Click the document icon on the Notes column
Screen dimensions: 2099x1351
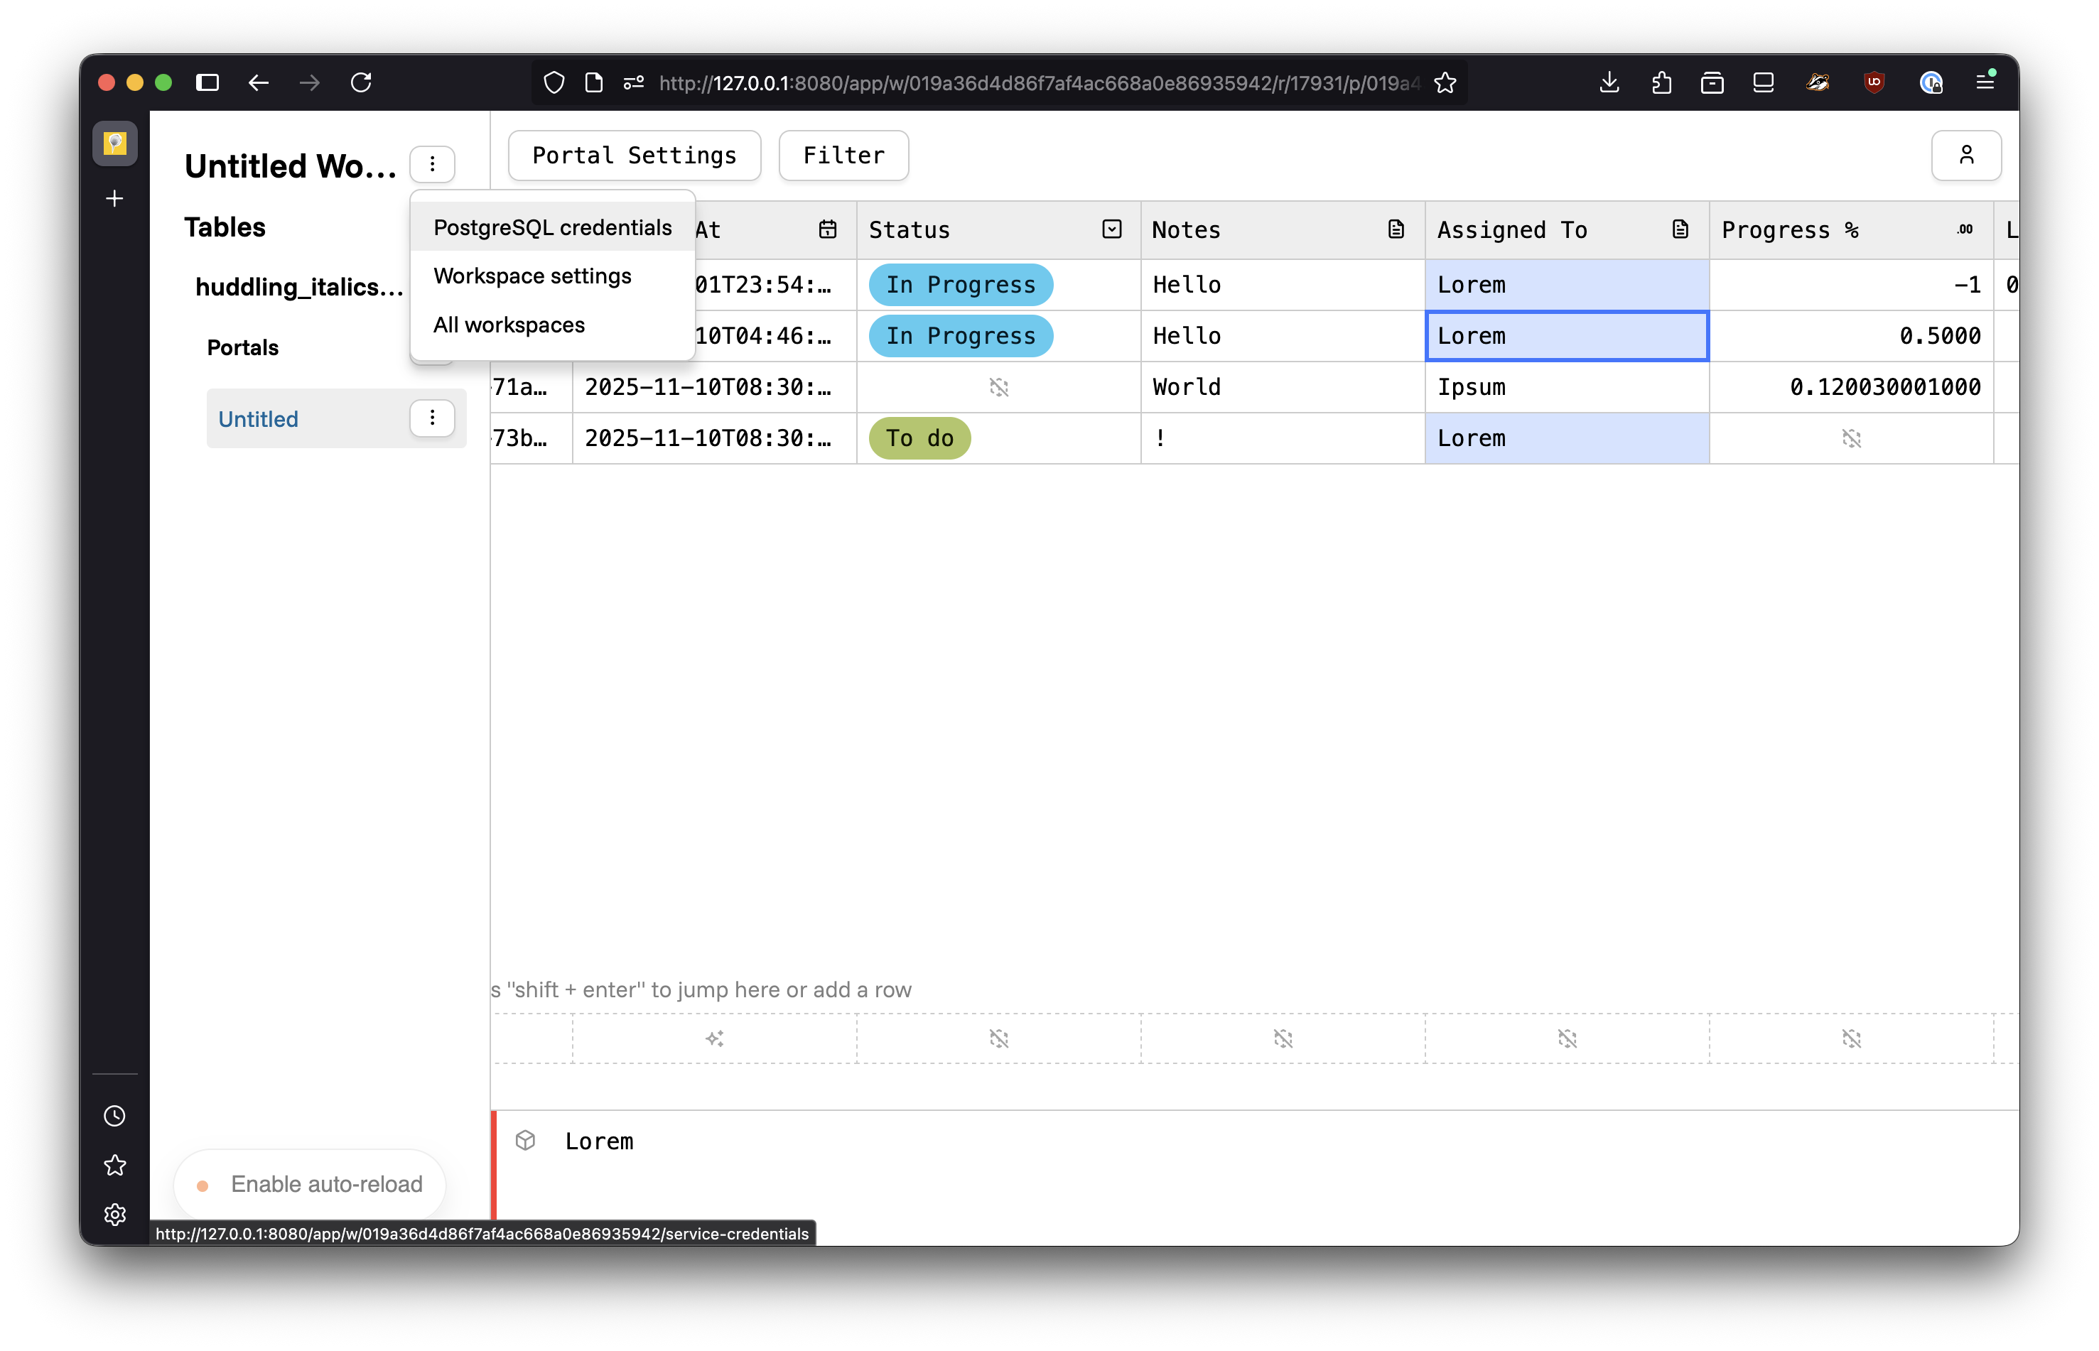(1396, 229)
